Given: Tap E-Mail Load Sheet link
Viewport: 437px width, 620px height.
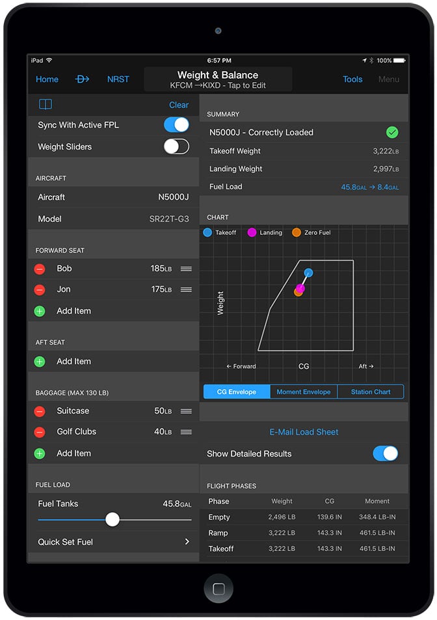Looking at the screenshot, I should 304,432.
